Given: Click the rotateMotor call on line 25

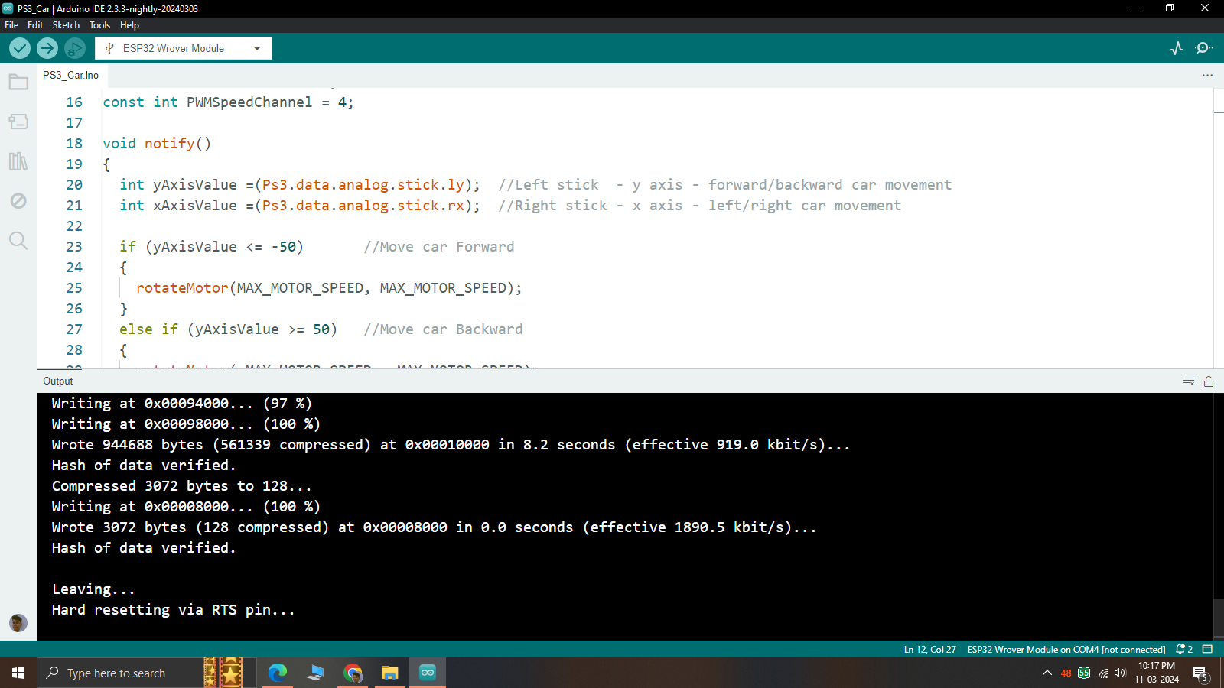Looking at the screenshot, I should [182, 288].
